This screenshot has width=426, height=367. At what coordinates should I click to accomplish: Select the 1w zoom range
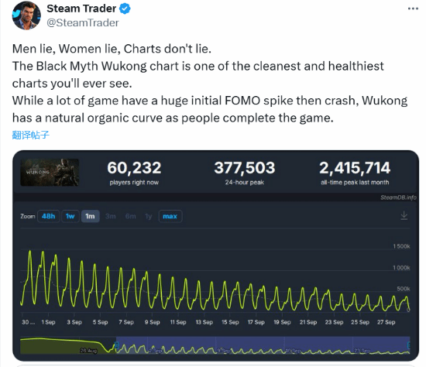coord(70,216)
